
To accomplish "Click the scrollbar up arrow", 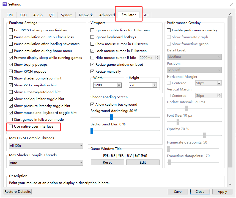I will point(230,14).
